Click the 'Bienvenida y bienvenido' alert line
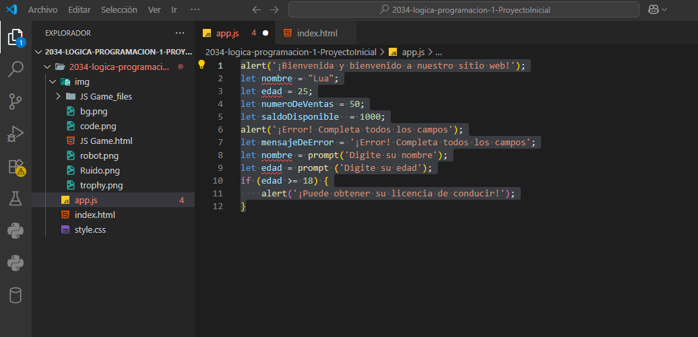This screenshot has height=337, width=698. (383, 66)
